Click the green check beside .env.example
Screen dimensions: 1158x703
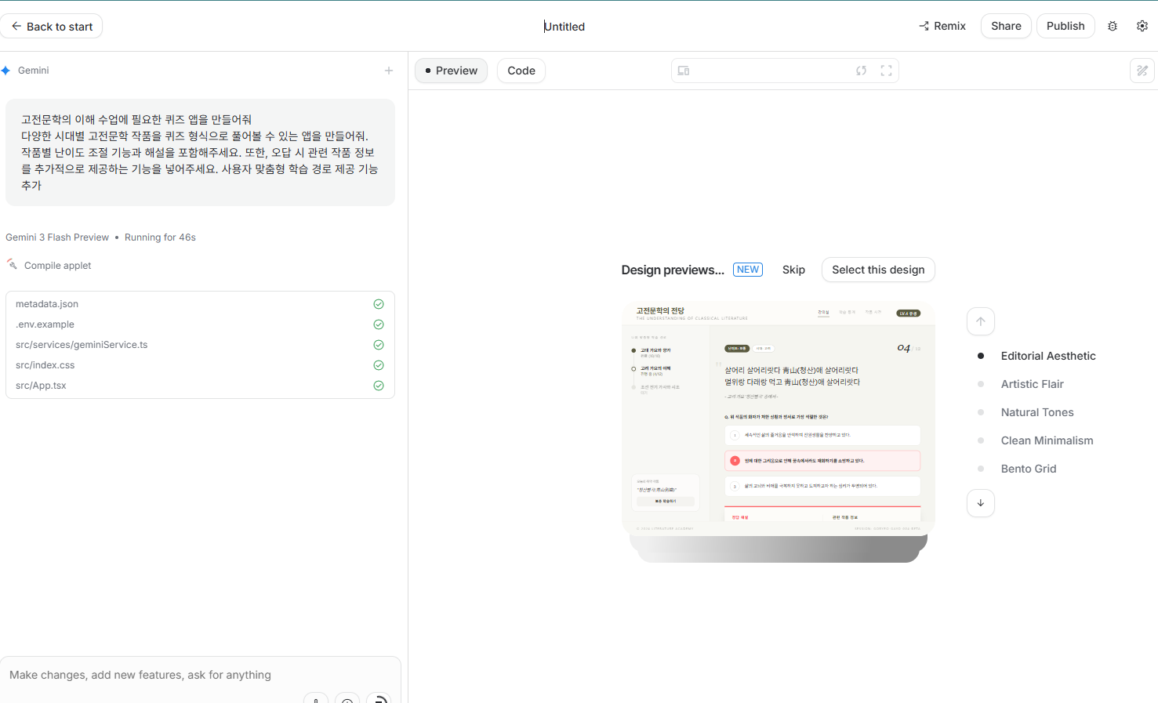379,324
